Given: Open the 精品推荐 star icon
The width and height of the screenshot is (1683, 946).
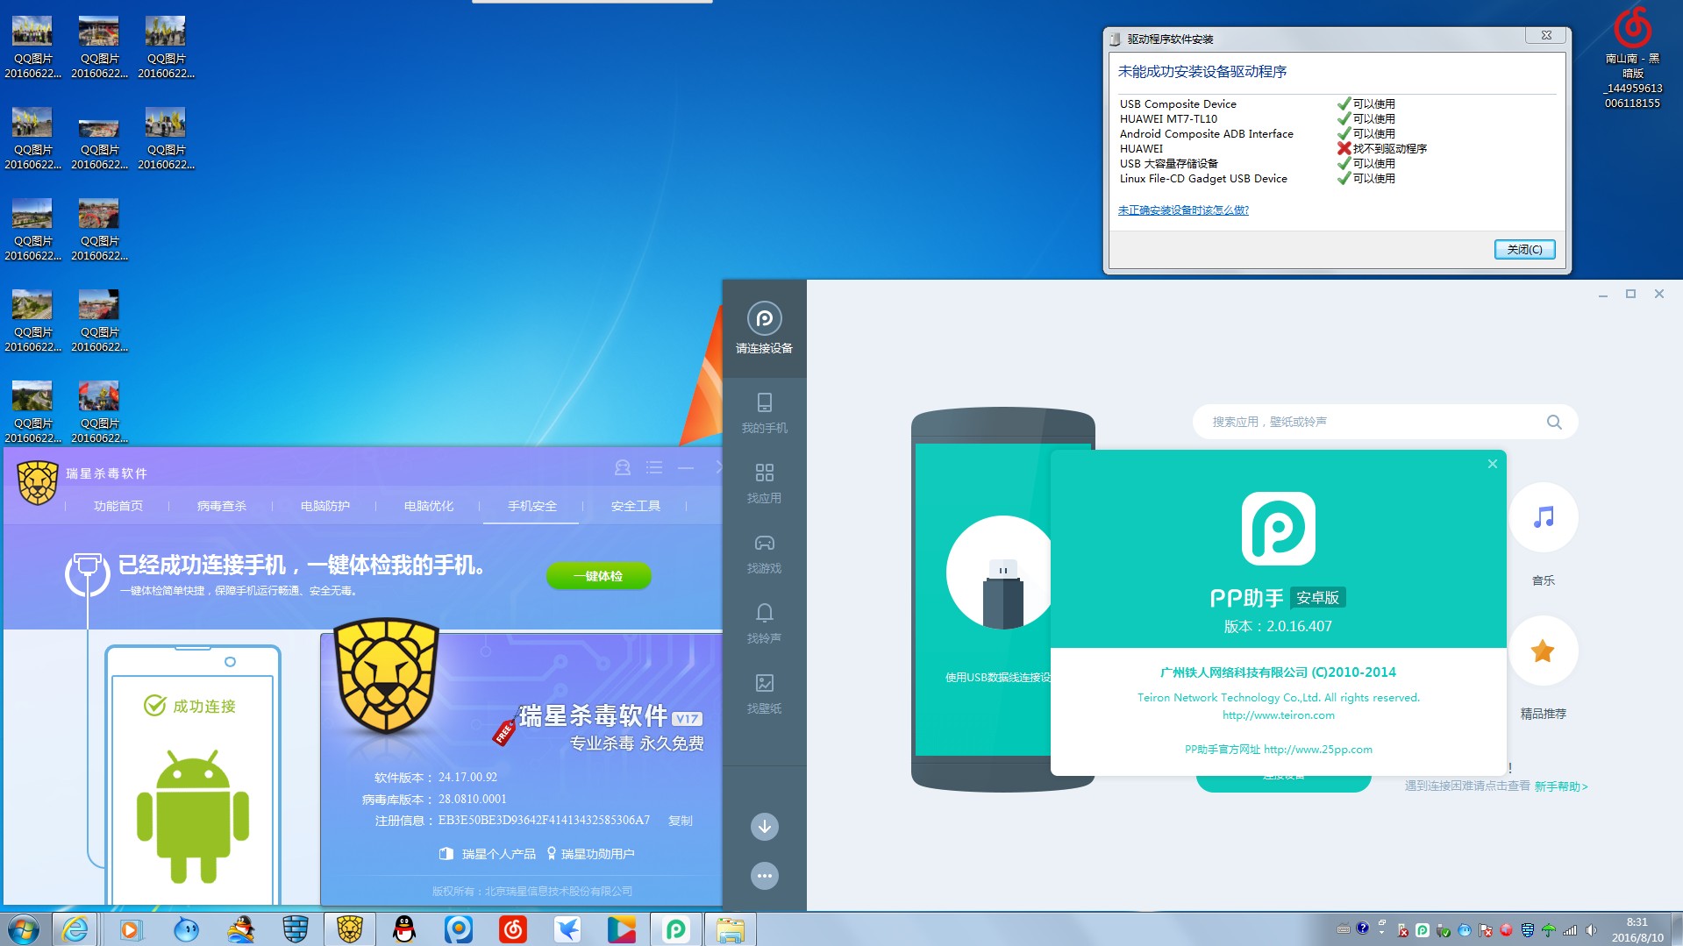Looking at the screenshot, I should (1543, 651).
